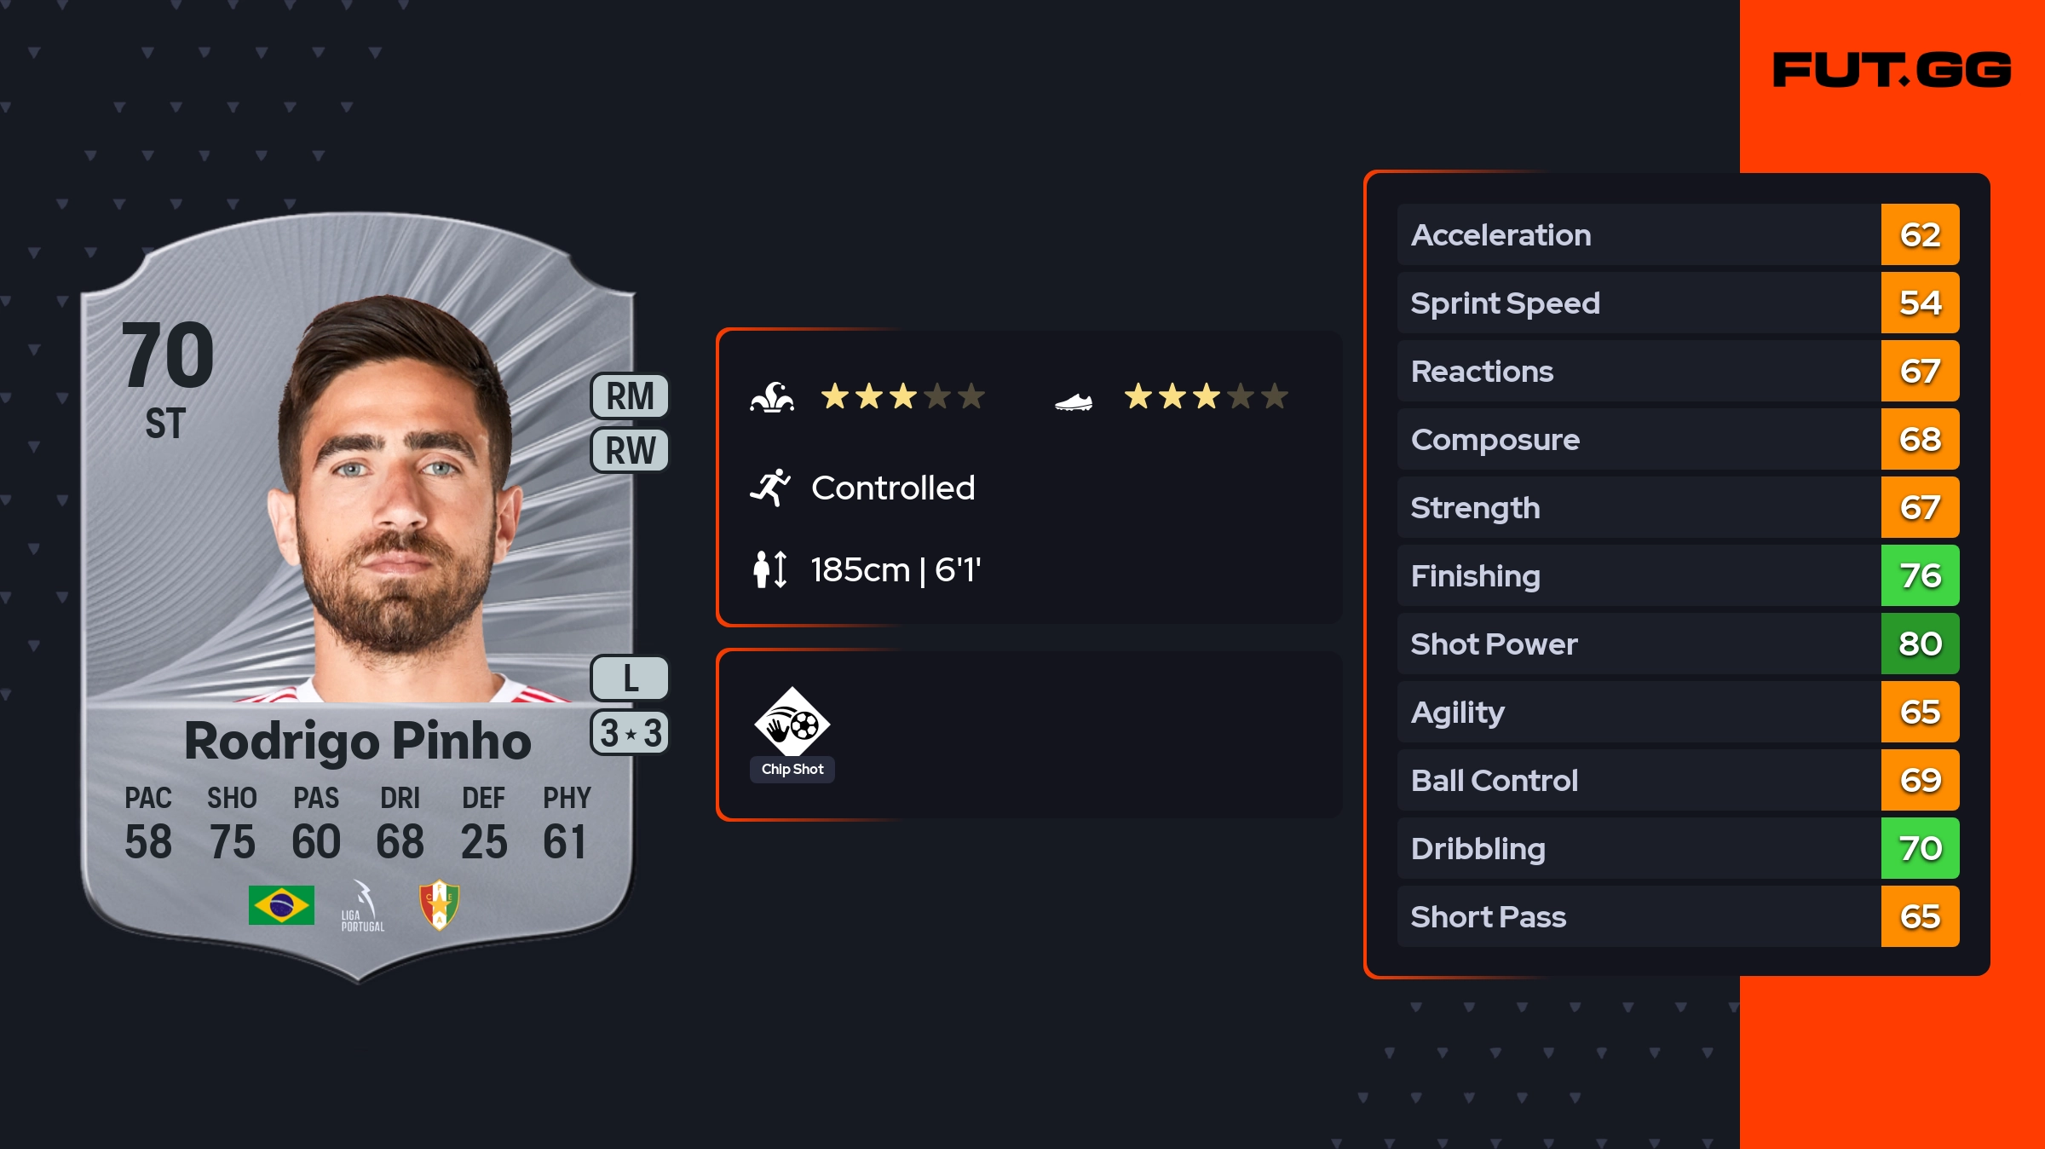Click the Liga Portugal league logo
Viewport: 2045px width, 1149px height.
[363, 906]
